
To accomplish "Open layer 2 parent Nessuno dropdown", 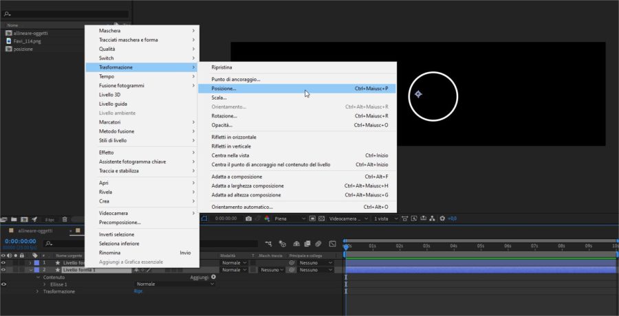I will coord(316,270).
